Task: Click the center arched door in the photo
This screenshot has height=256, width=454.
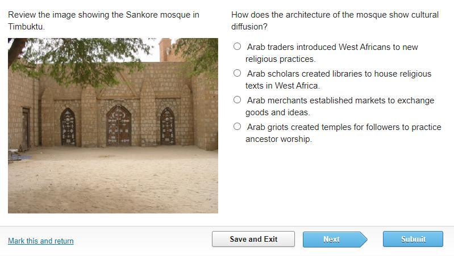Action: point(118,125)
